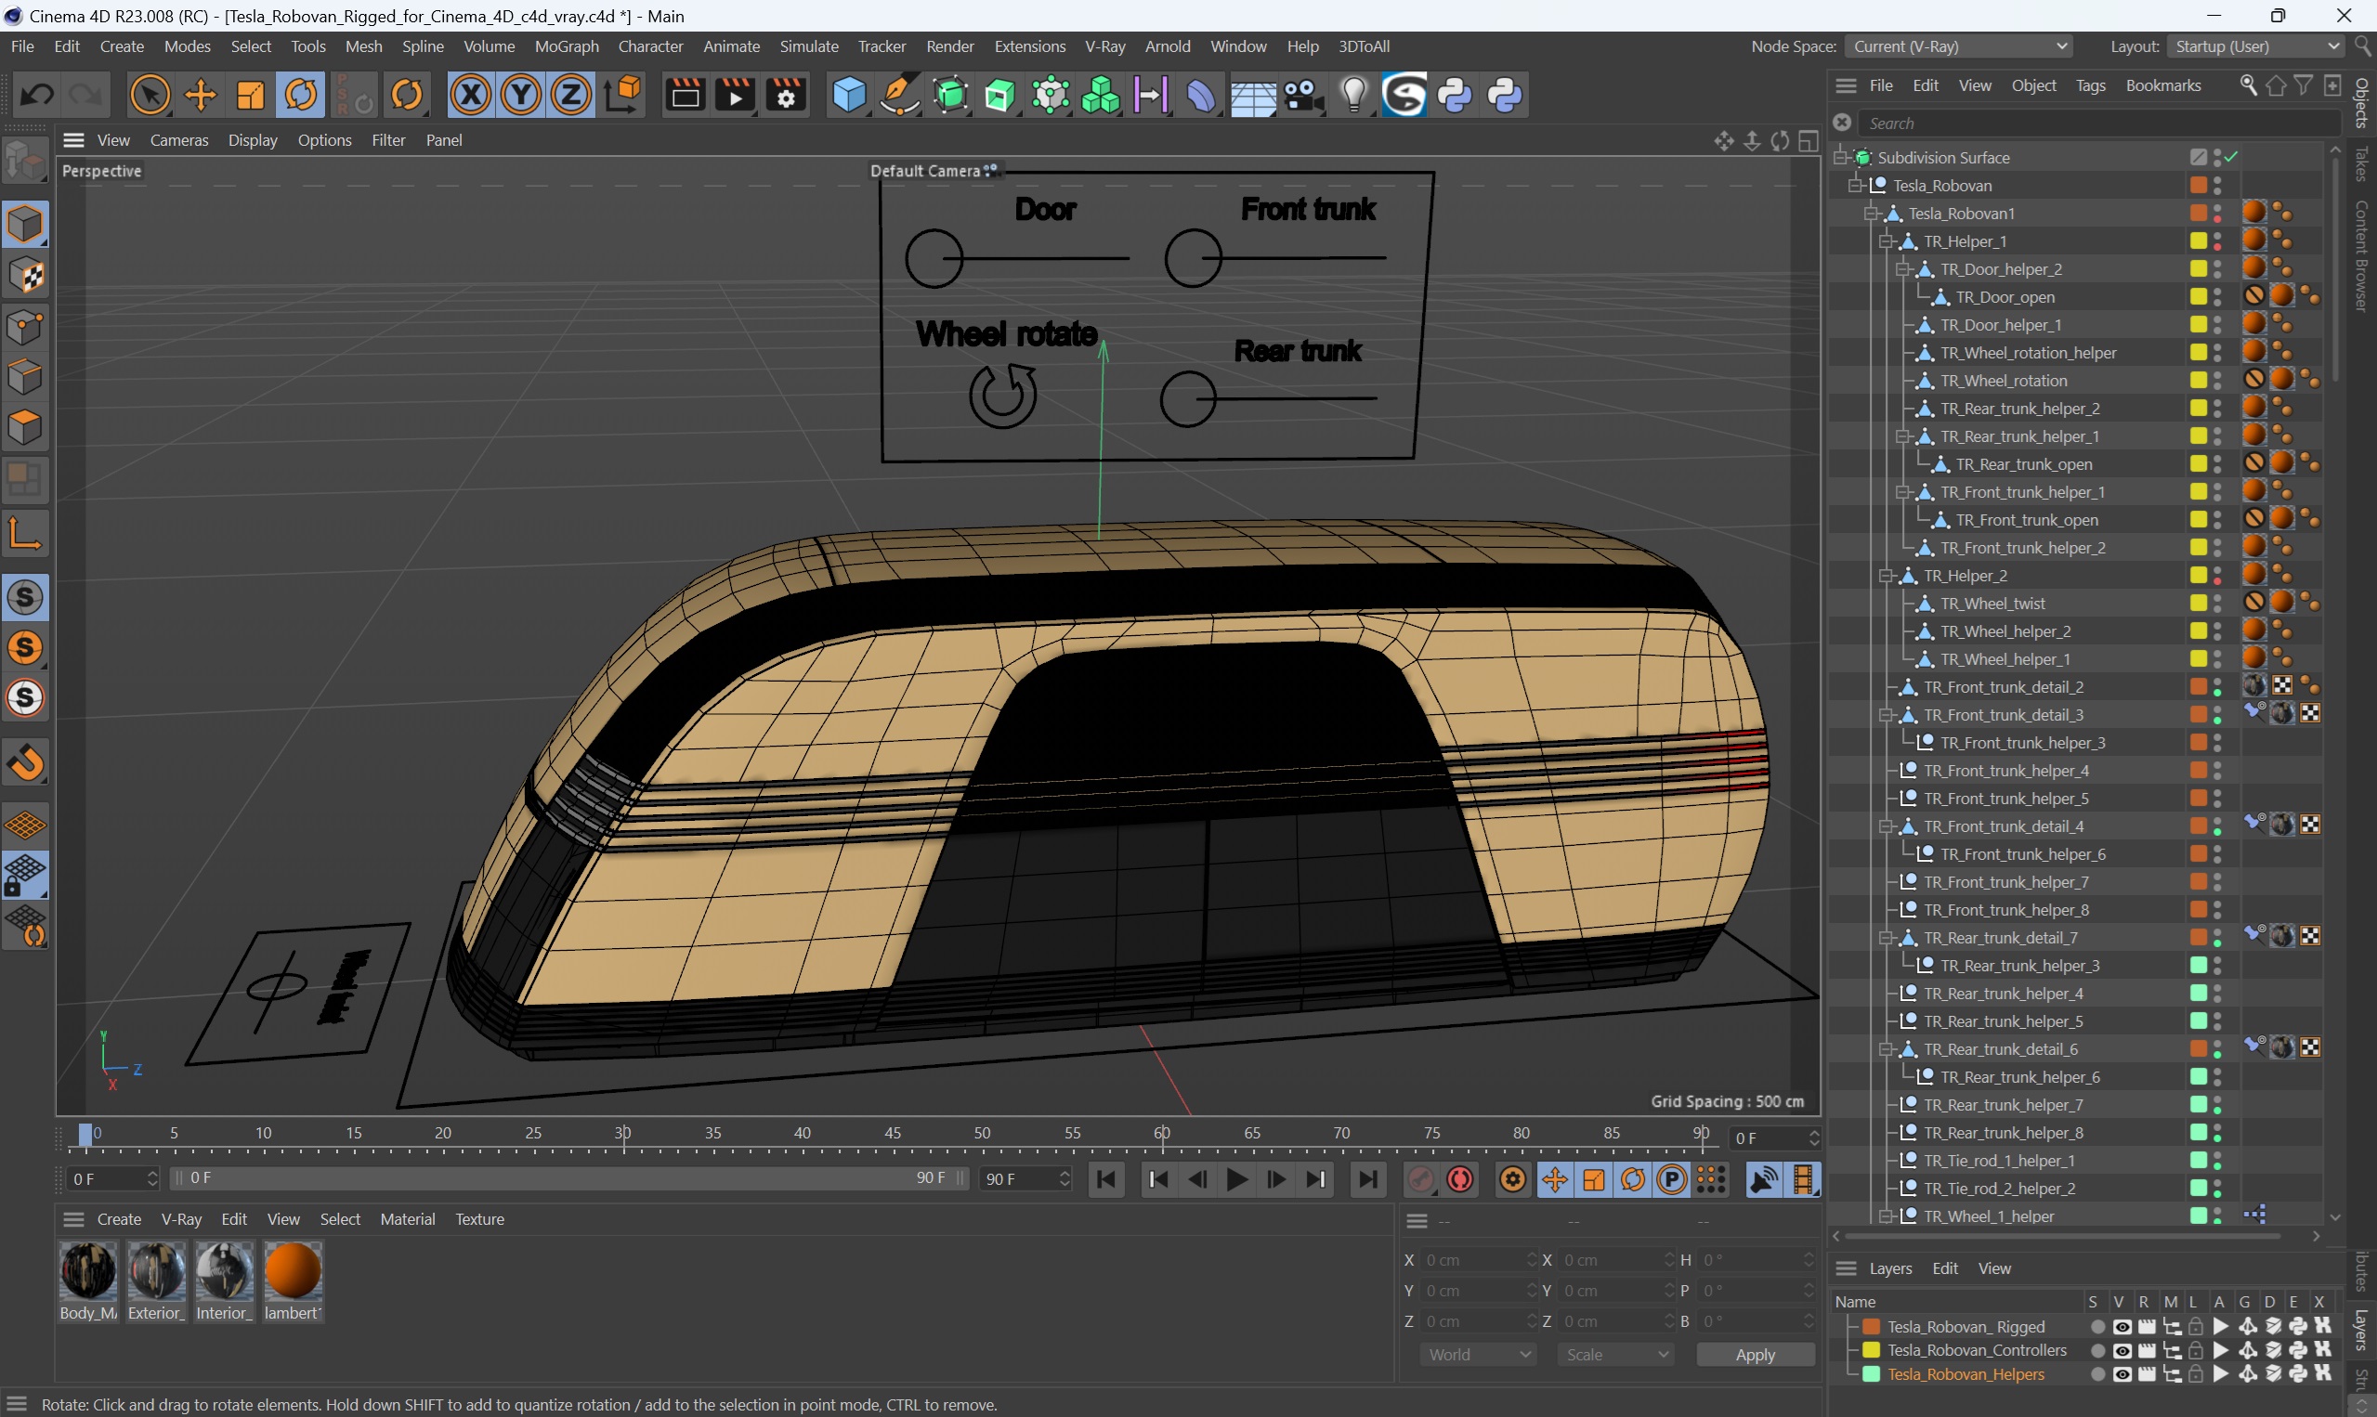Image resolution: width=2377 pixels, height=1417 pixels.
Task: Click the Apply button
Action: [x=1755, y=1355]
